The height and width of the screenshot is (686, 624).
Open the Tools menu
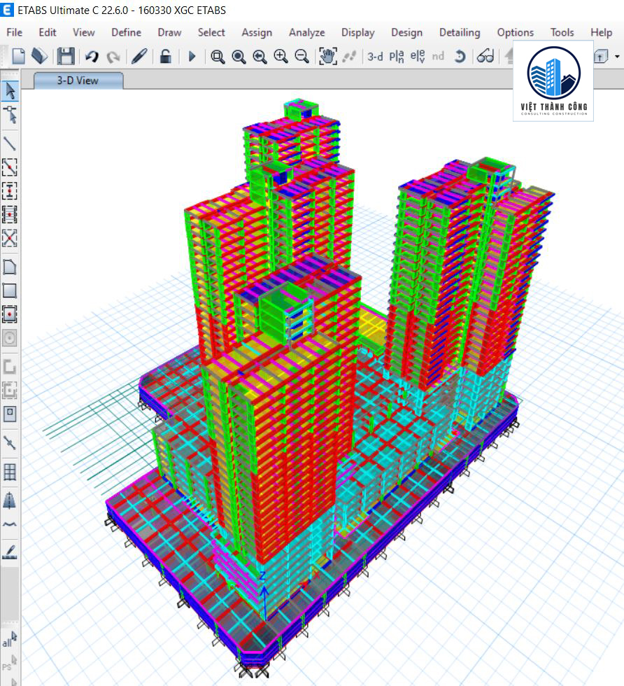point(562,32)
